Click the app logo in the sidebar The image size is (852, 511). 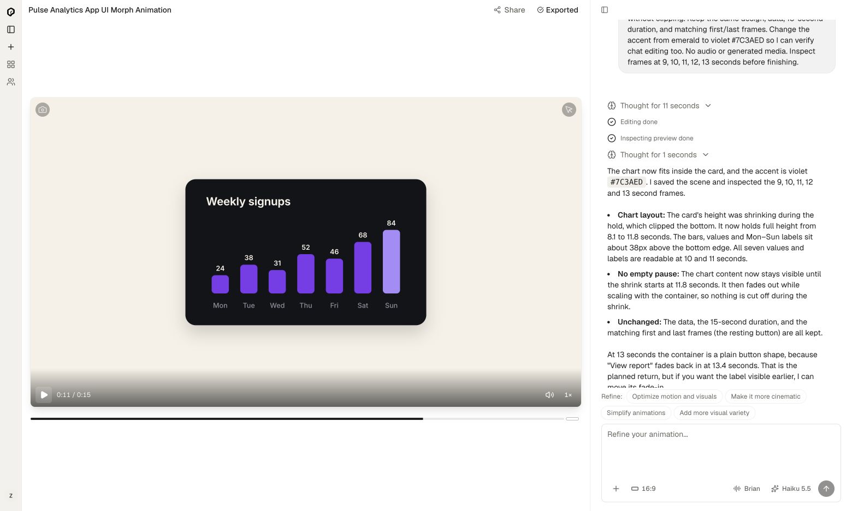11,12
